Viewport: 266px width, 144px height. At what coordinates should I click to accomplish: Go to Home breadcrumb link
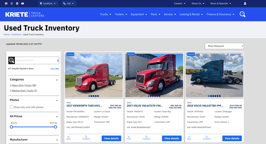[6, 35]
